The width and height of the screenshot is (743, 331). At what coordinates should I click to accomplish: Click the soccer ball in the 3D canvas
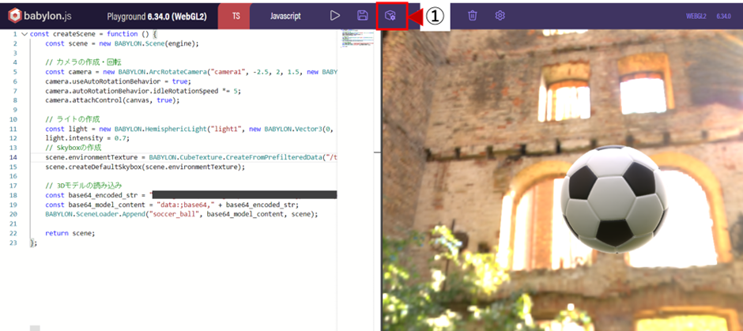pos(613,199)
